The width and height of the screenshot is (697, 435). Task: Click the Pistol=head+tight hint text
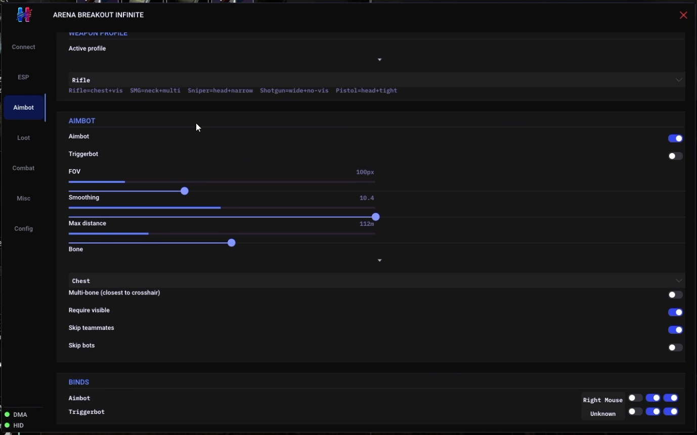(366, 90)
